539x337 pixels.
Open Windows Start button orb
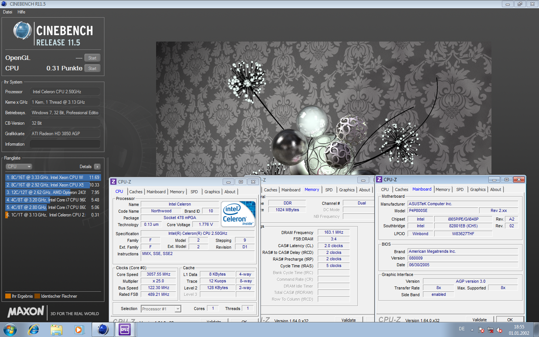coord(10,330)
